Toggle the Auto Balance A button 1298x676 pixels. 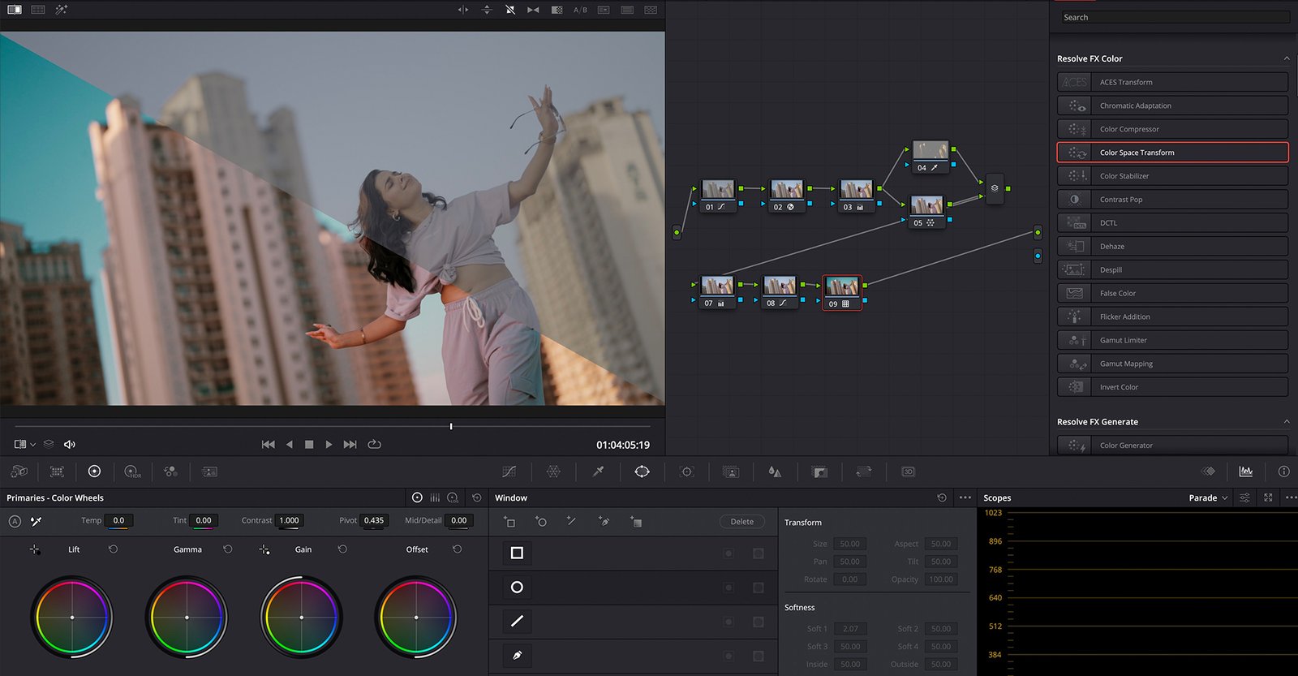[15, 521]
